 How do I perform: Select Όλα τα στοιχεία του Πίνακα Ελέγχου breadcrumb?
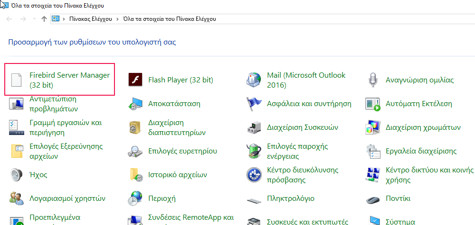(170, 19)
